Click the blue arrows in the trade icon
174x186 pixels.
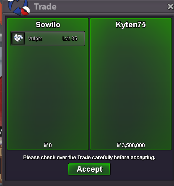coord(16,7)
